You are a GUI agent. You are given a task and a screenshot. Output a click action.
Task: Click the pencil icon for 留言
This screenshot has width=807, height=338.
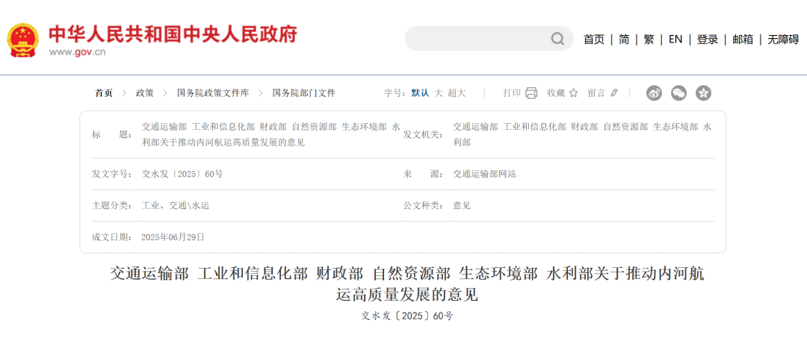click(x=614, y=93)
